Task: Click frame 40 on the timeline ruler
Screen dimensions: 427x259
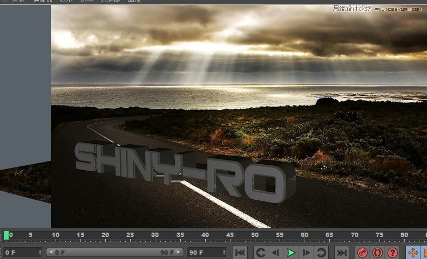Action: pyautogui.click(x=205, y=235)
